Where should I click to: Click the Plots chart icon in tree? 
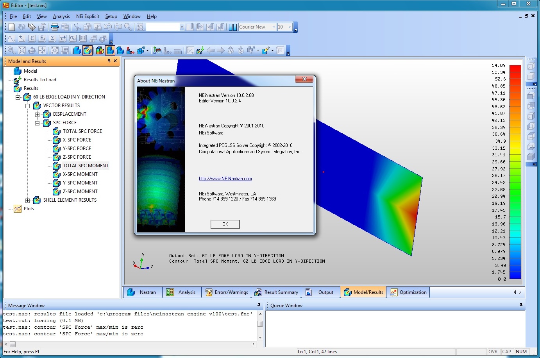pos(18,209)
